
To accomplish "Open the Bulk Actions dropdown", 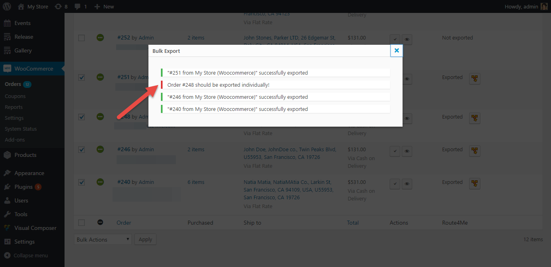I will [103, 239].
